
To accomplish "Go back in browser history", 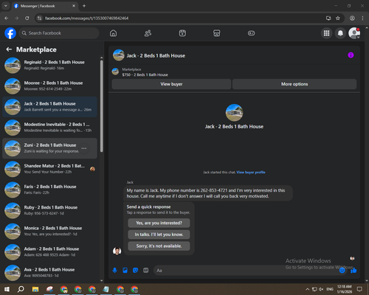I will pyautogui.click(x=7, y=18).
